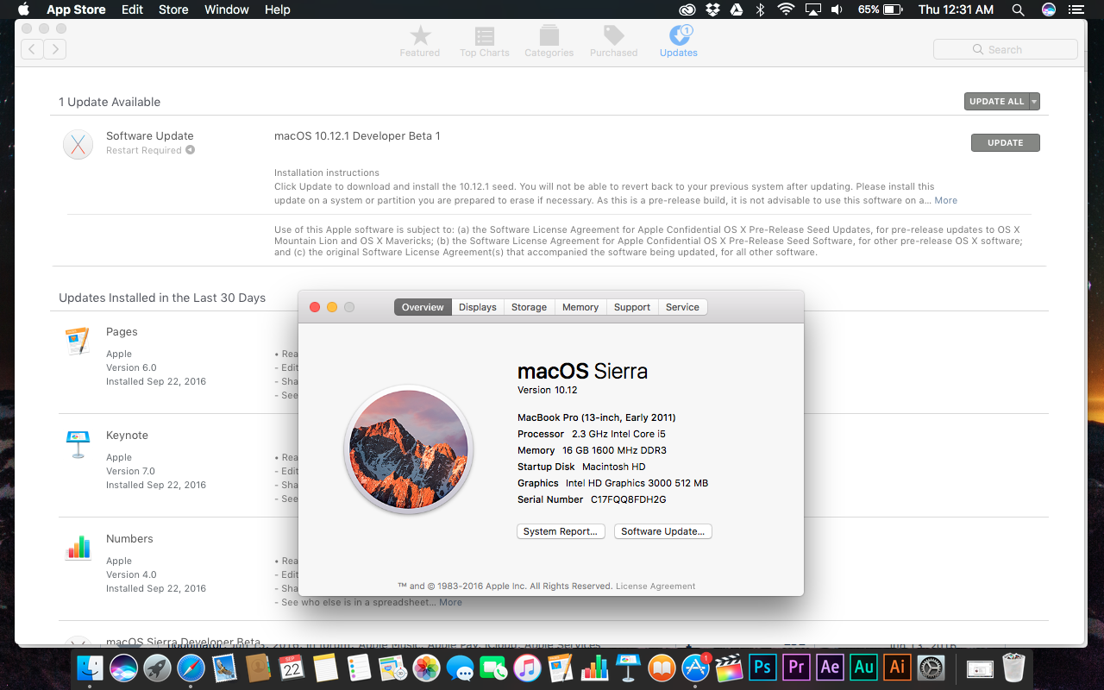
Task: Open the Apple menu
Action: coord(23,9)
